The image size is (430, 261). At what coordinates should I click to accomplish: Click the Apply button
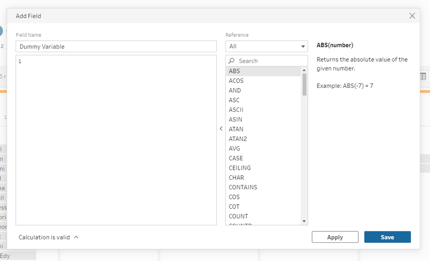[335, 237]
